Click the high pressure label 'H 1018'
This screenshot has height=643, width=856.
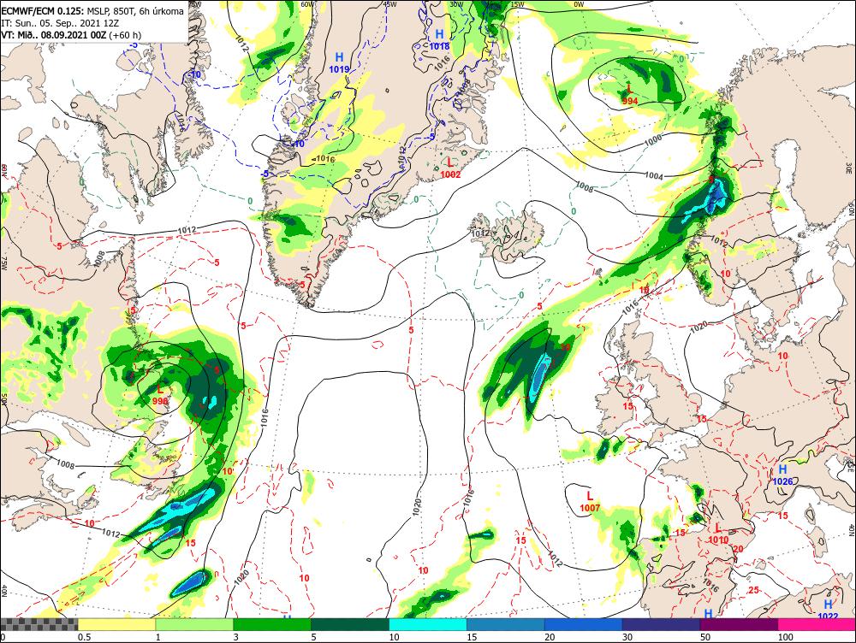tap(439, 40)
